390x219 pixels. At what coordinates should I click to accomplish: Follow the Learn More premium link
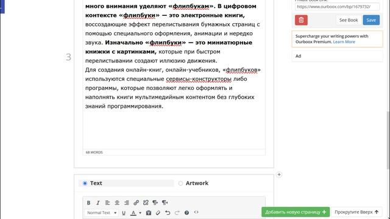(344, 42)
